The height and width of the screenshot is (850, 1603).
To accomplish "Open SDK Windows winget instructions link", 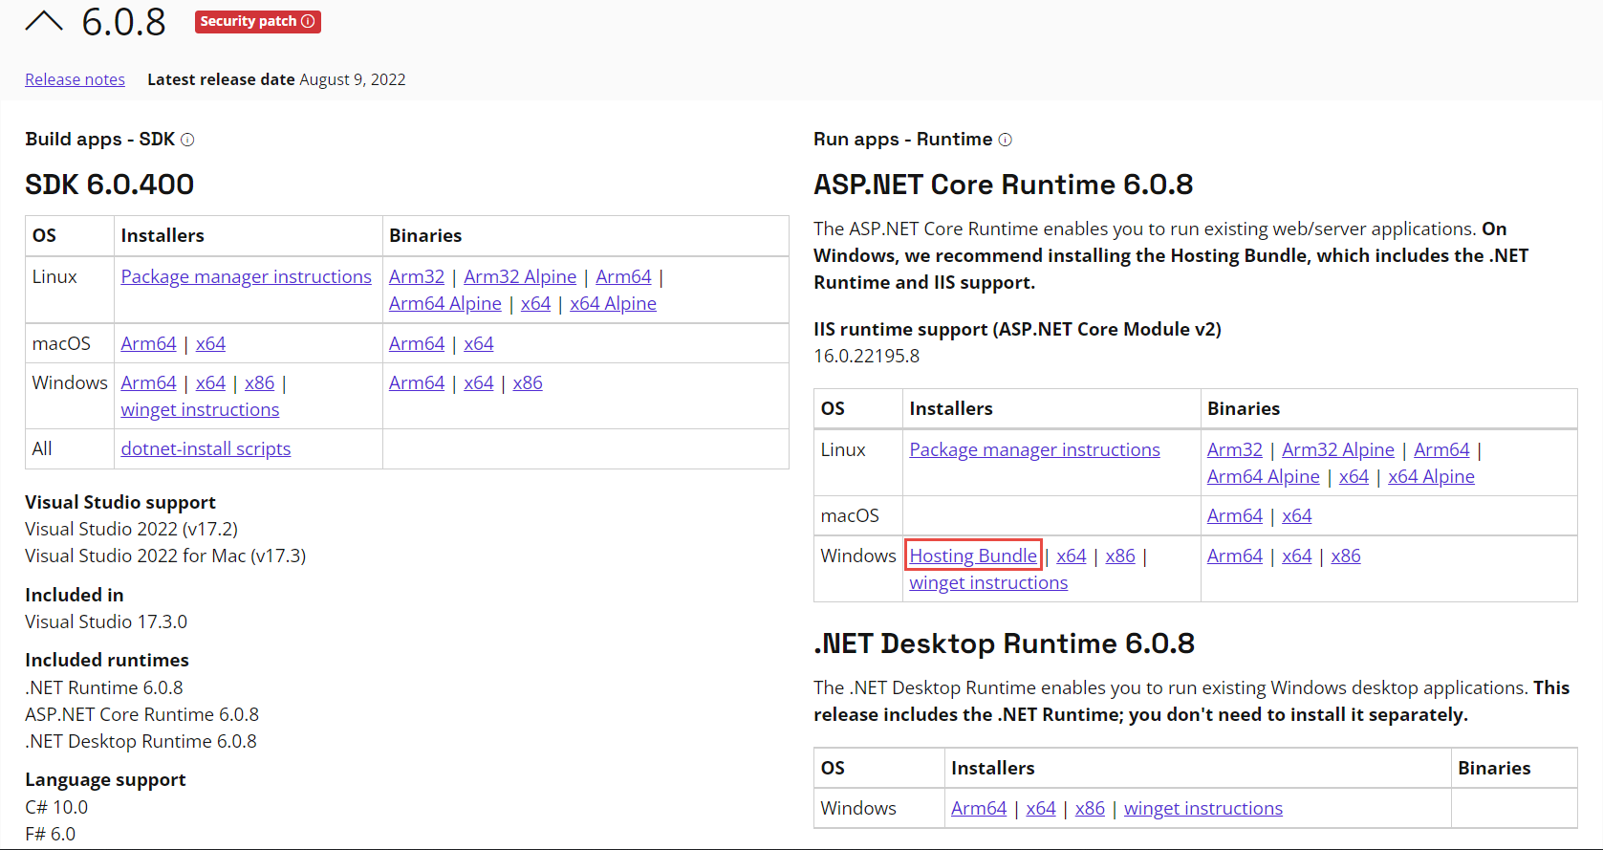I will point(200,409).
